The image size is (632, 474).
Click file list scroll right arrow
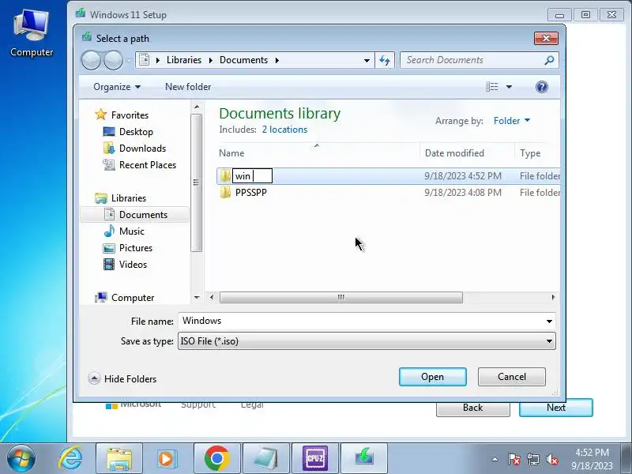pos(553,298)
